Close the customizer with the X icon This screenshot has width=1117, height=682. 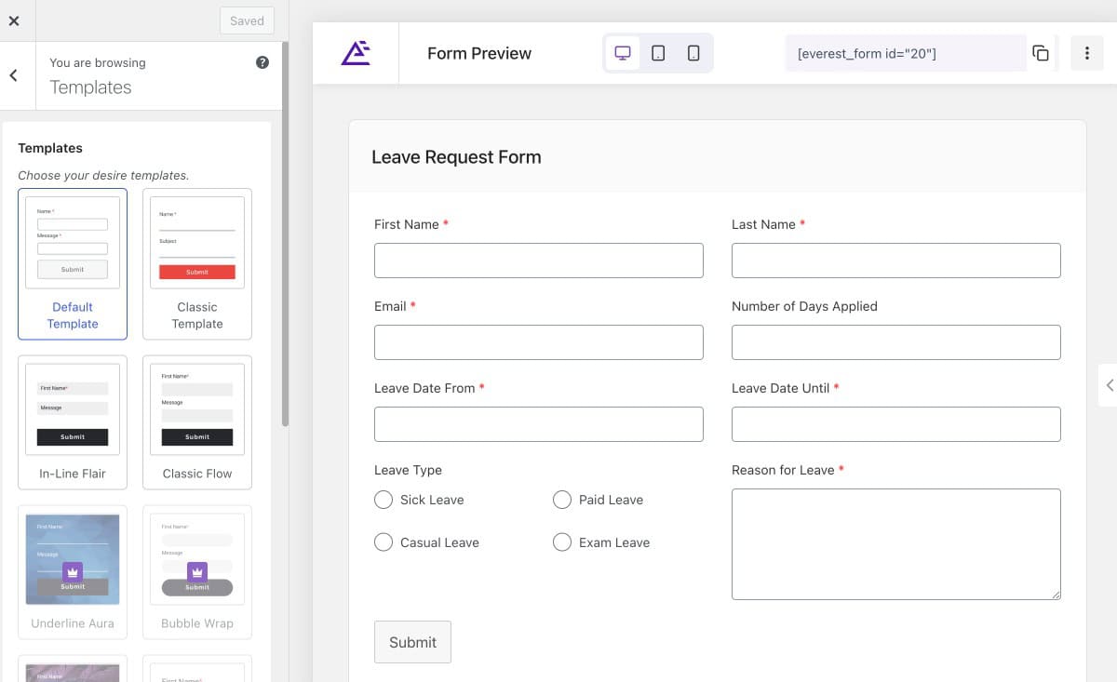(x=14, y=20)
